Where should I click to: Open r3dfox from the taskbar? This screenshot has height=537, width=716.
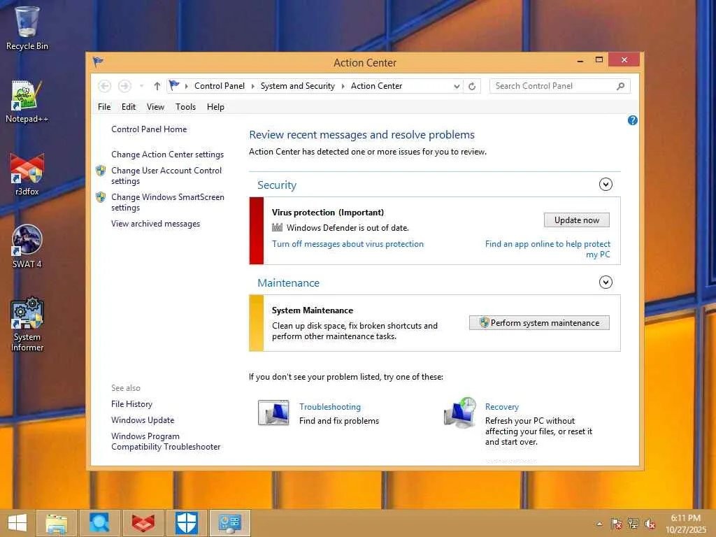(143, 523)
